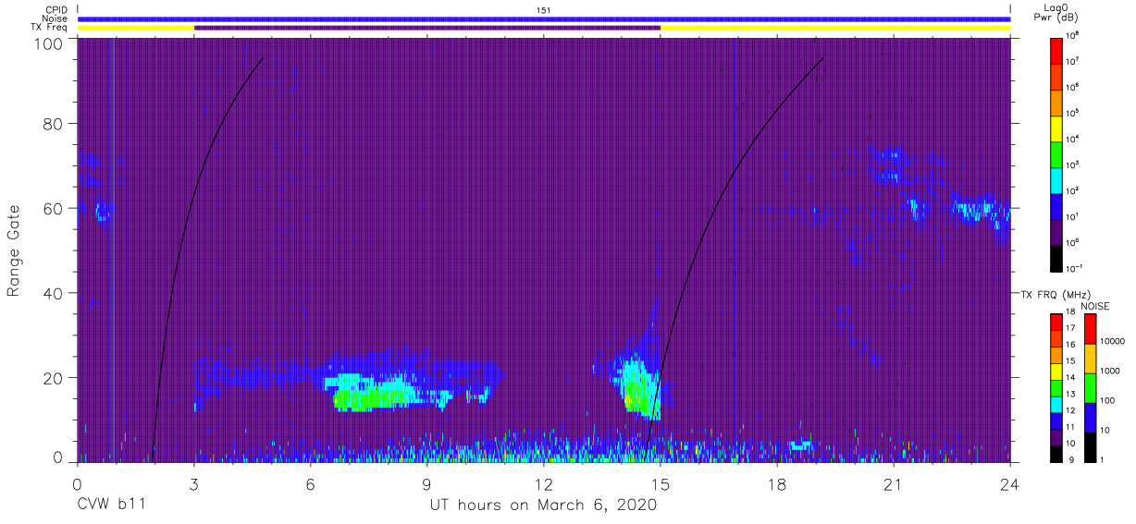This screenshot has height=524, width=1136.
Task: Select the red top swatch of the NOISE colorbar
Action: point(1090,329)
